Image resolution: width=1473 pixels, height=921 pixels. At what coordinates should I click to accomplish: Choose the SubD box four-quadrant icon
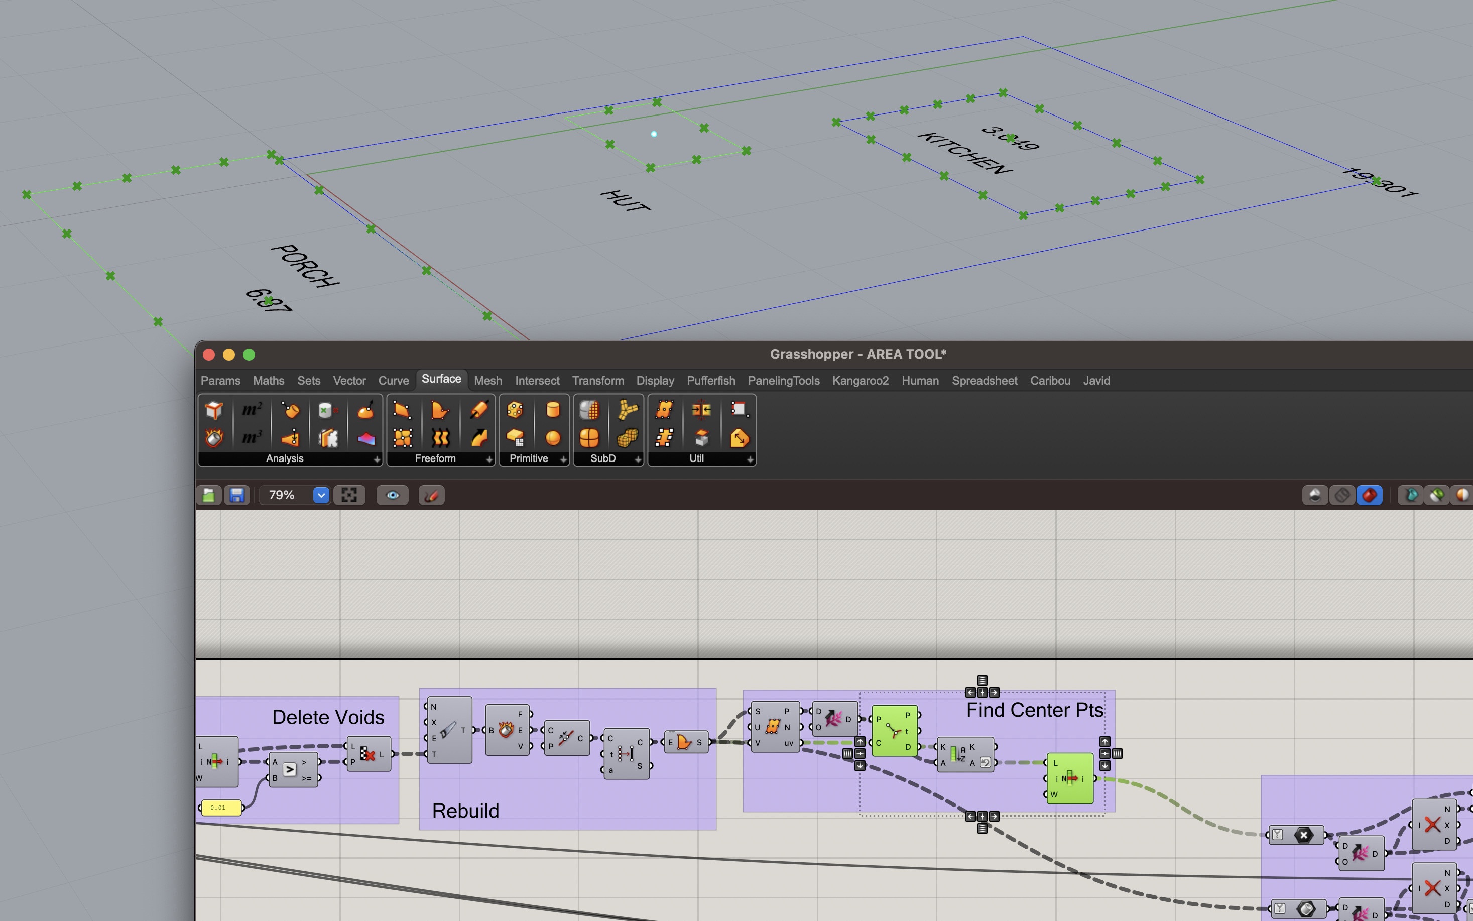click(x=589, y=438)
